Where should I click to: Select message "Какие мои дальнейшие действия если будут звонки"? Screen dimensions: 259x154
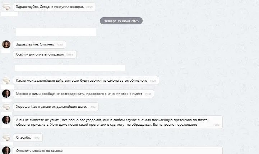[86, 81]
